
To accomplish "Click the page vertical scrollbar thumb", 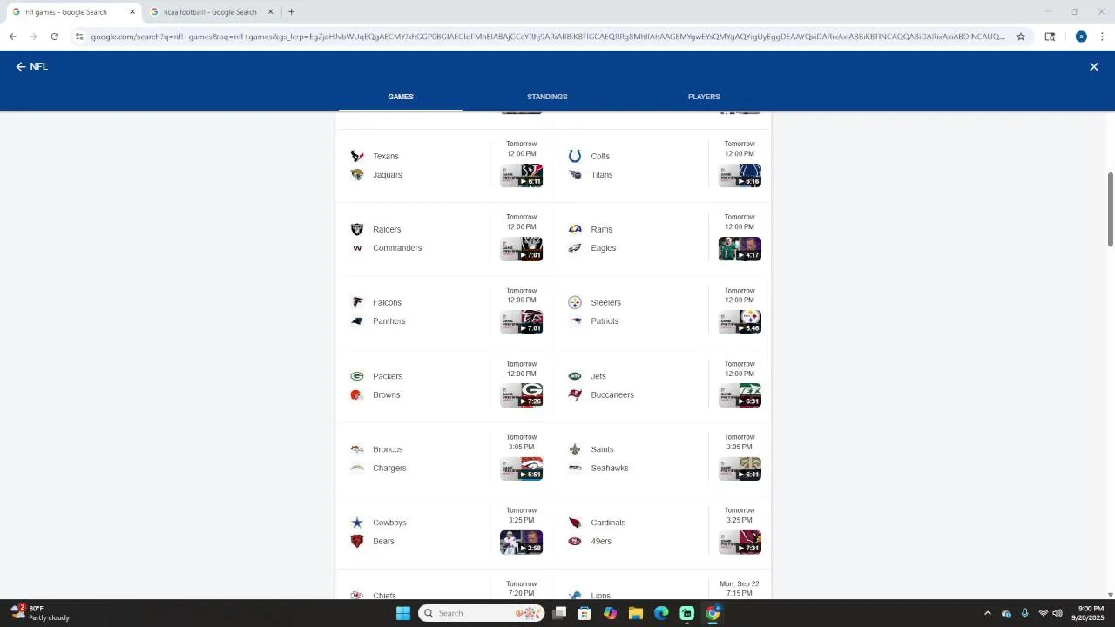I will (1110, 209).
